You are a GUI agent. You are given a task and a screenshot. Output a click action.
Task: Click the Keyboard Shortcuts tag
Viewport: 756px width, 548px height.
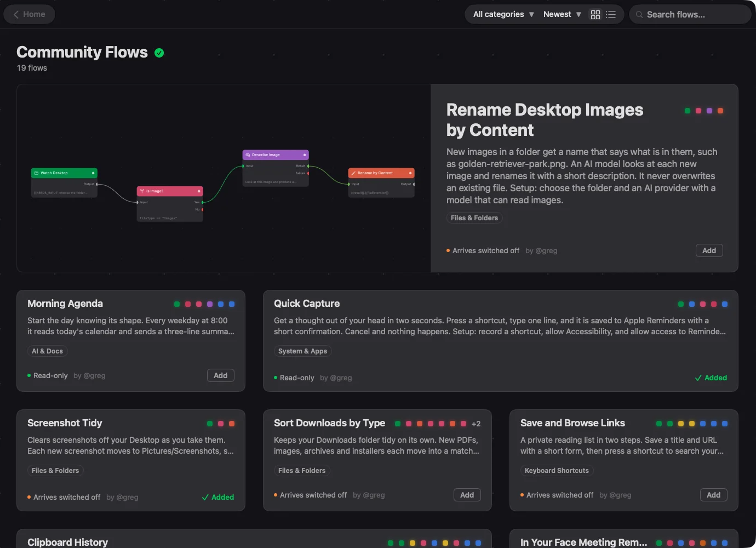pos(557,471)
